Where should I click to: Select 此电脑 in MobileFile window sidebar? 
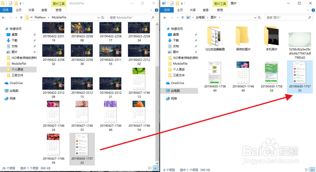pos(14,91)
